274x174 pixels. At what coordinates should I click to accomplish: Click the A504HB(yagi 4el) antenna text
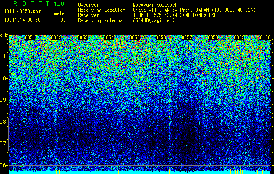pos(154,20)
